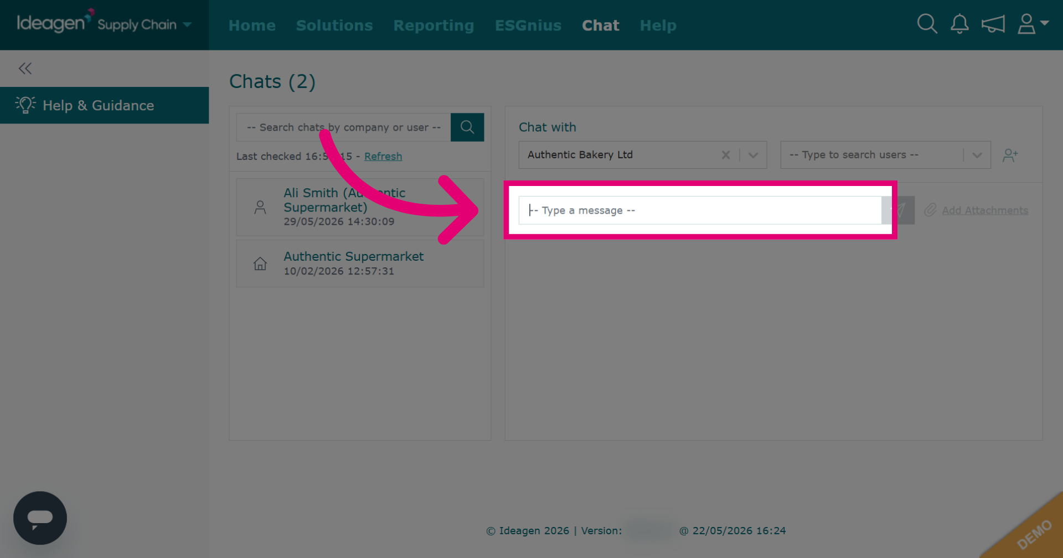Collapse the sidebar with double chevron
Viewport: 1063px width, 558px height.
[x=25, y=69]
